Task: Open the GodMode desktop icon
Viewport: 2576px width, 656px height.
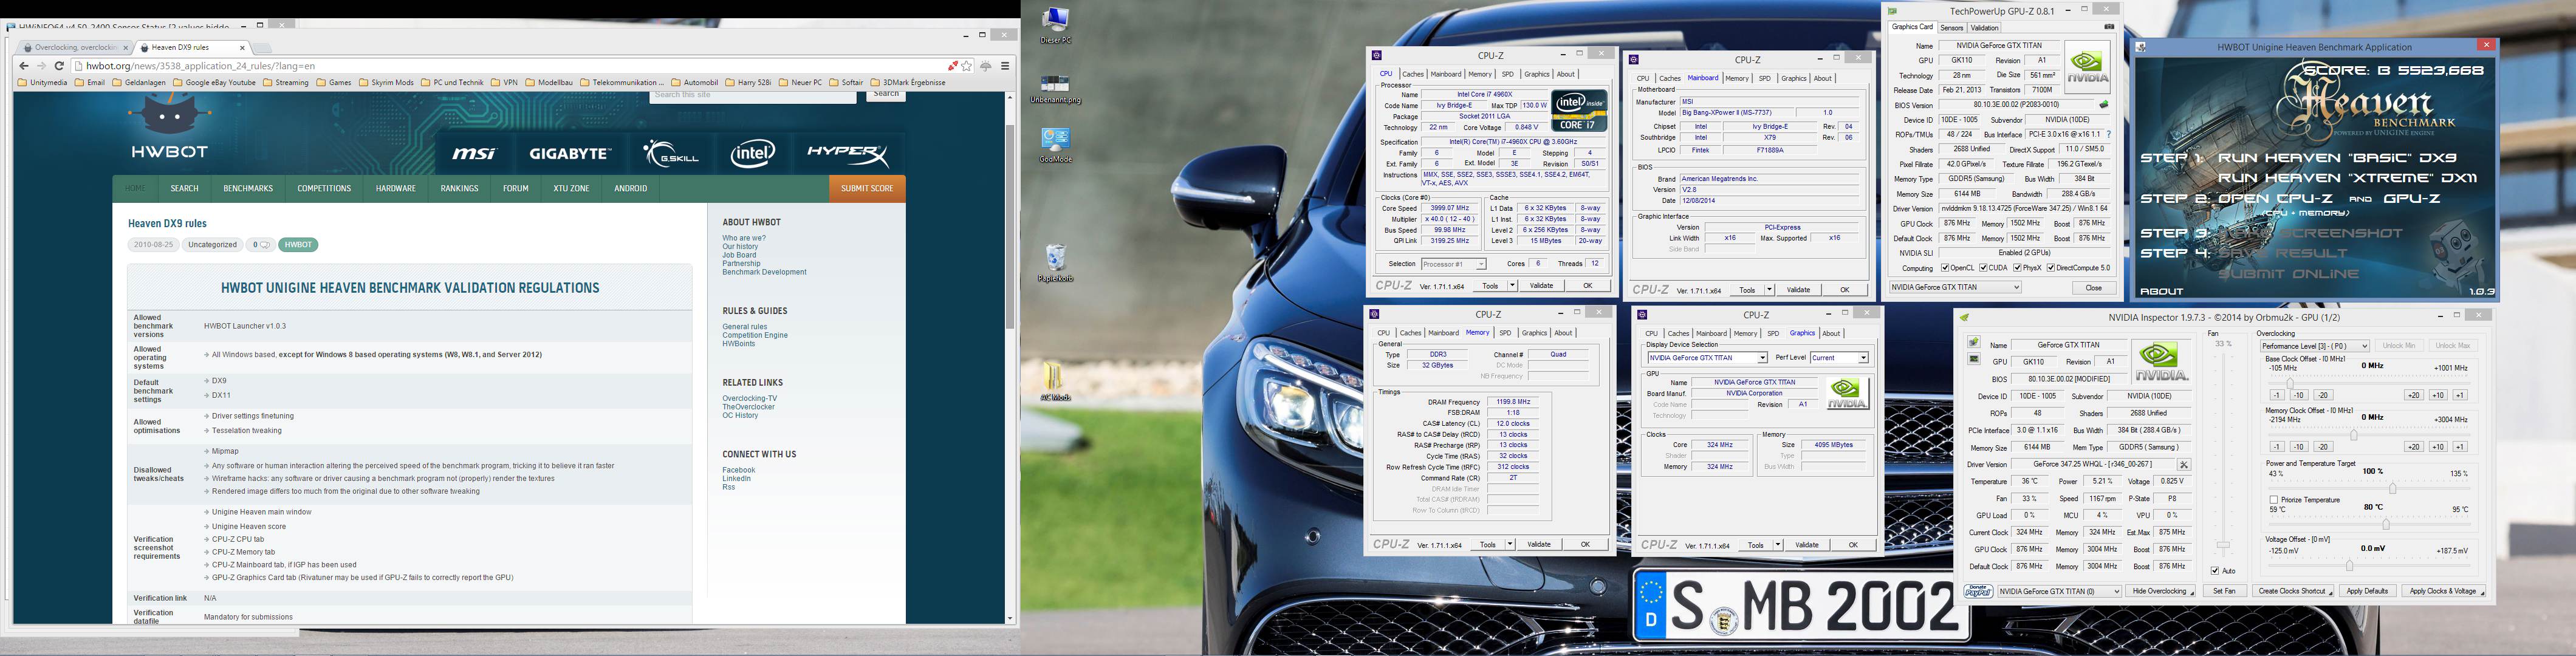Action: coord(1055,145)
